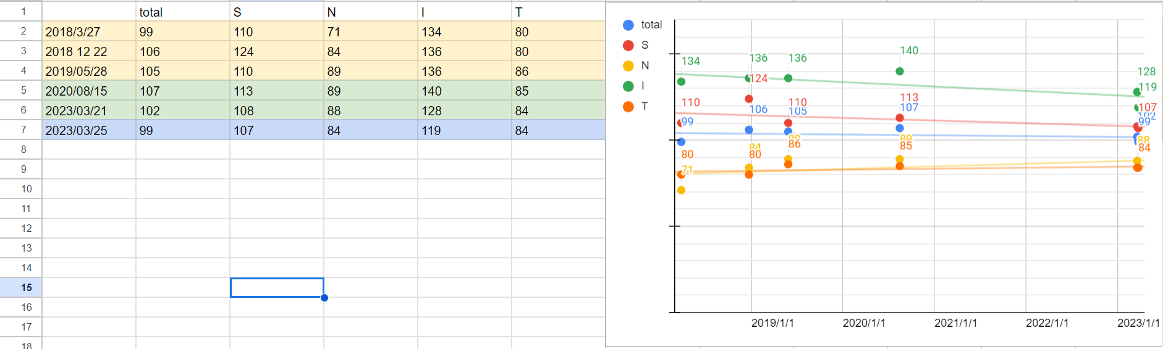Screen dimensions: 1163x349
Task: Click row header 15
Action: point(26,288)
